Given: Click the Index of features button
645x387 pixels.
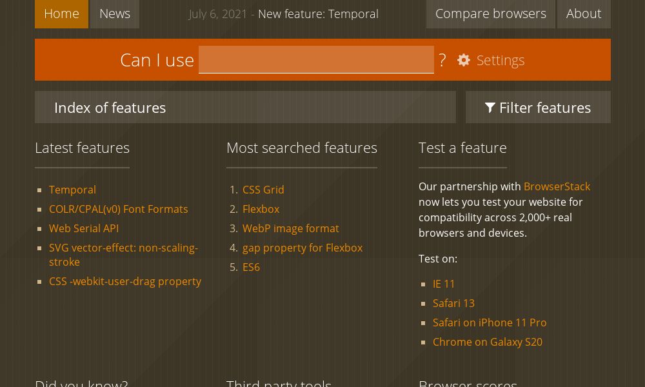Looking at the screenshot, I should pyautogui.click(x=110, y=108).
